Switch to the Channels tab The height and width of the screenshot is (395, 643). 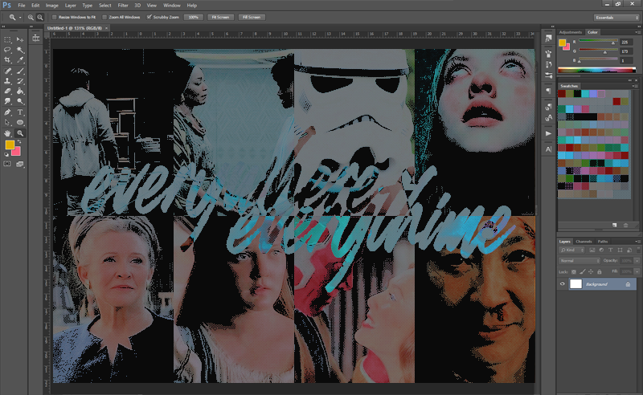tap(584, 242)
